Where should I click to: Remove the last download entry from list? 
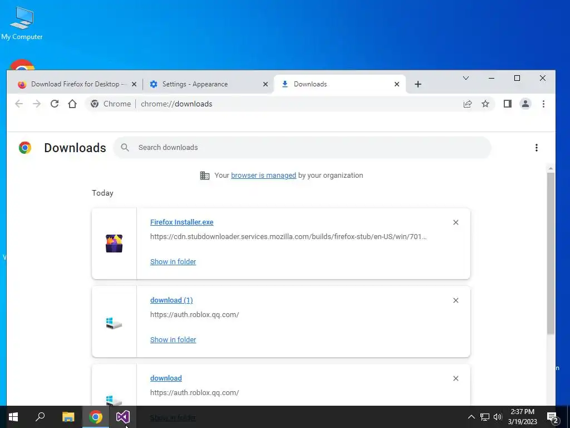pyautogui.click(x=456, y=378)
